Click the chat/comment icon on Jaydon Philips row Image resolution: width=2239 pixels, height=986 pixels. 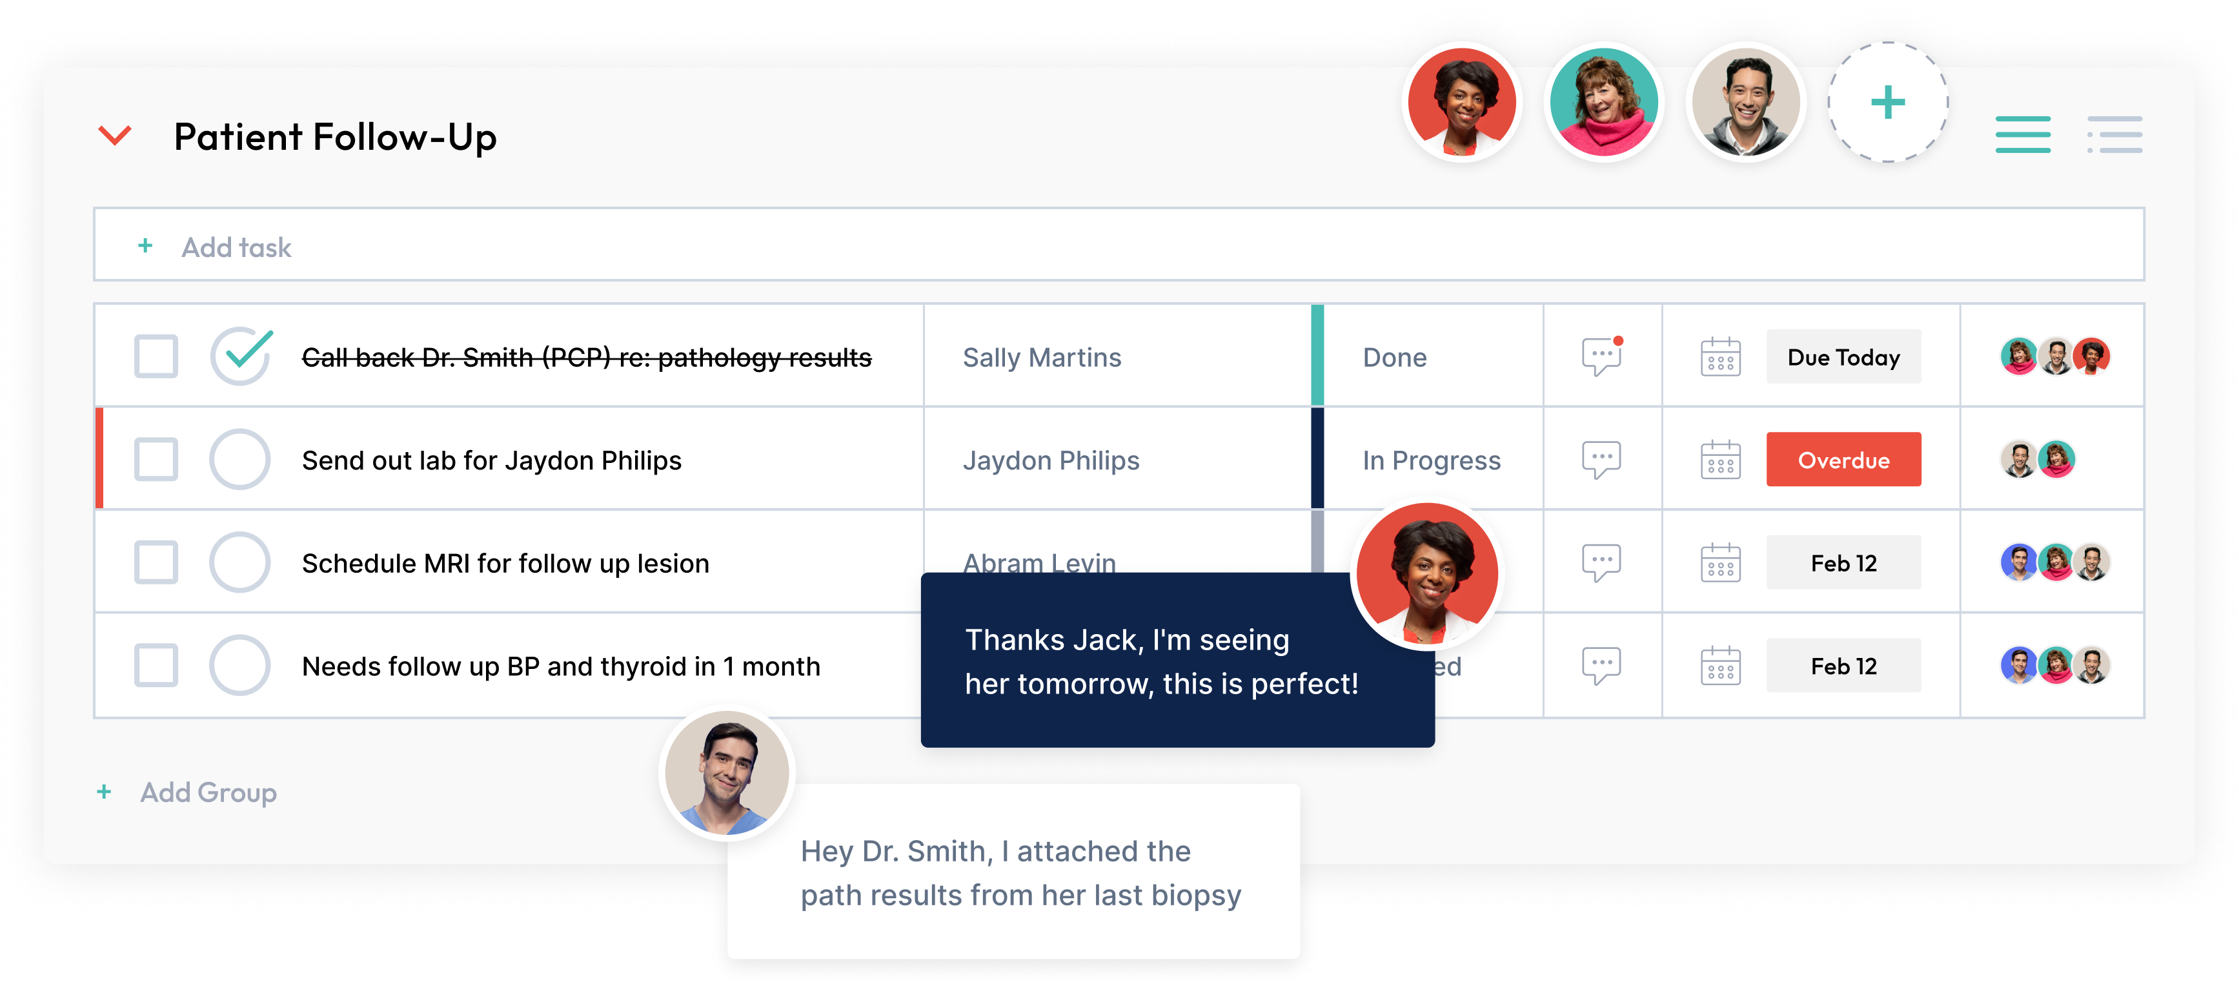tap(1602, 460)
